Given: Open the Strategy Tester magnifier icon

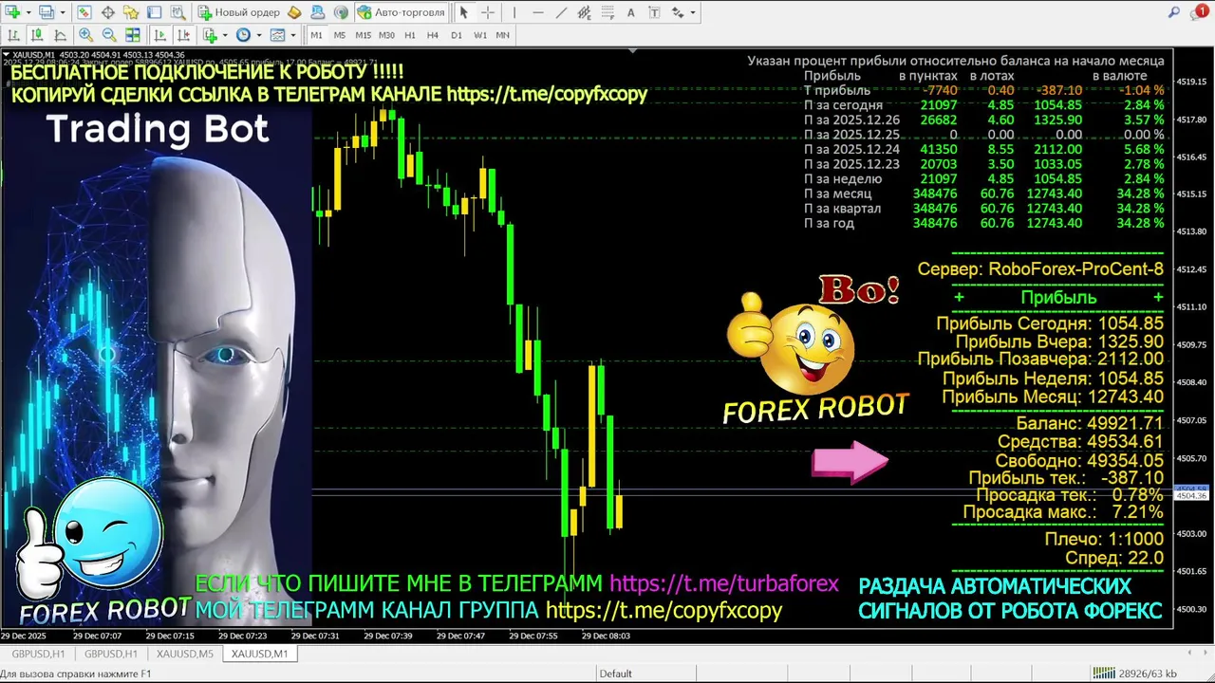Looking at the screenshot, I should pyautogui.click(x=178, y=12).
